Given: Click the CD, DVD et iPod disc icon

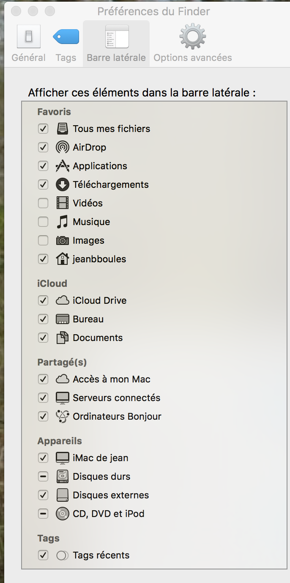Looking at the screenshot, I should click(x=63, y=514).
